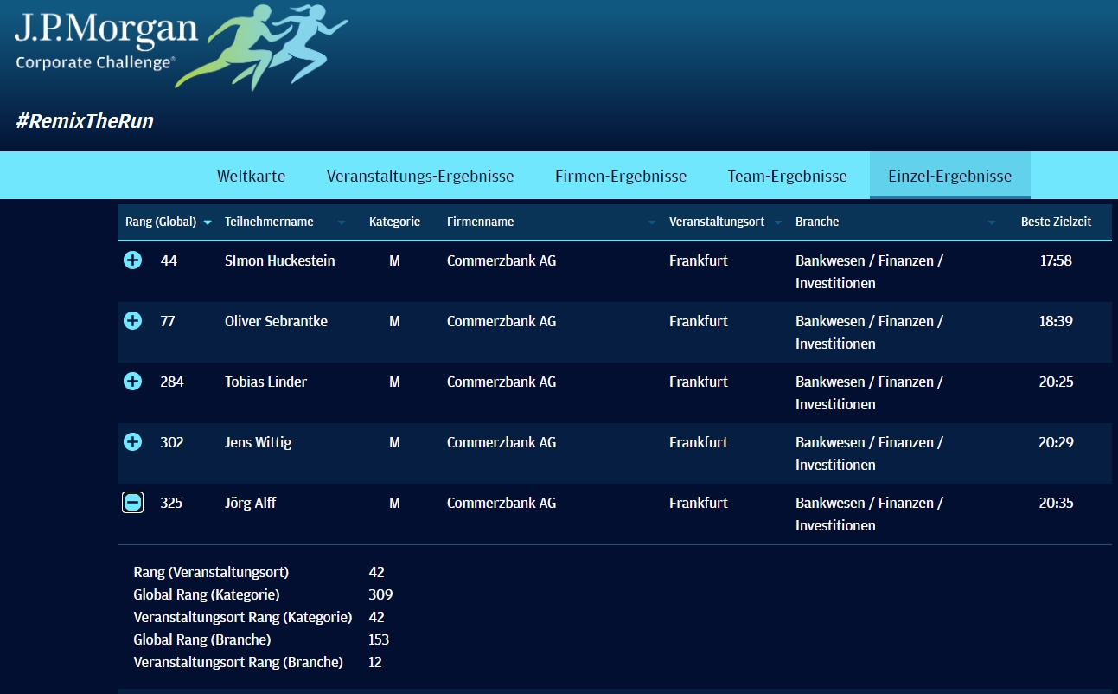This screenshot has height=694, width=1118.
Task: Click the #RemixTheRun hashtag
Action: [x=85, y=121]
